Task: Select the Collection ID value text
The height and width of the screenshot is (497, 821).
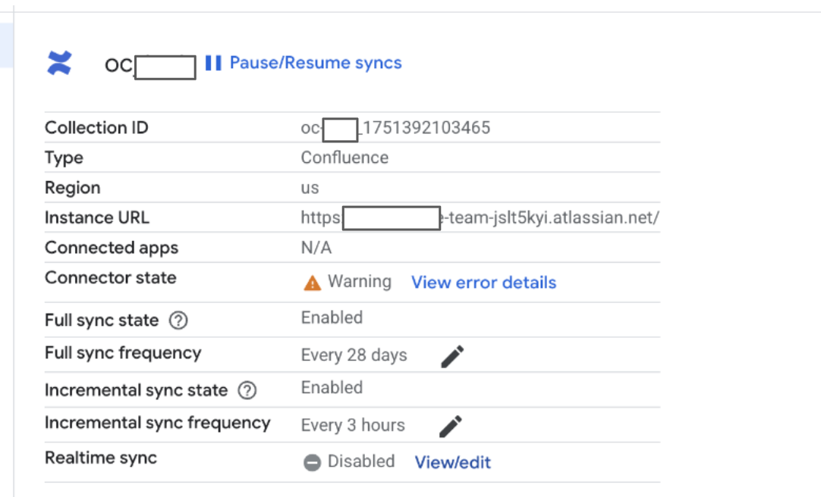Action: [395, 127]
